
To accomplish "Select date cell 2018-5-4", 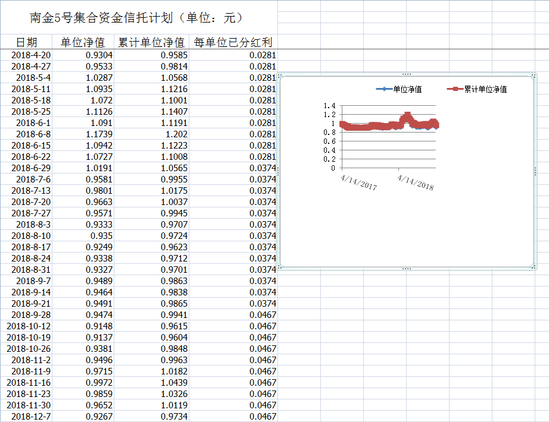I will [26, 78].
